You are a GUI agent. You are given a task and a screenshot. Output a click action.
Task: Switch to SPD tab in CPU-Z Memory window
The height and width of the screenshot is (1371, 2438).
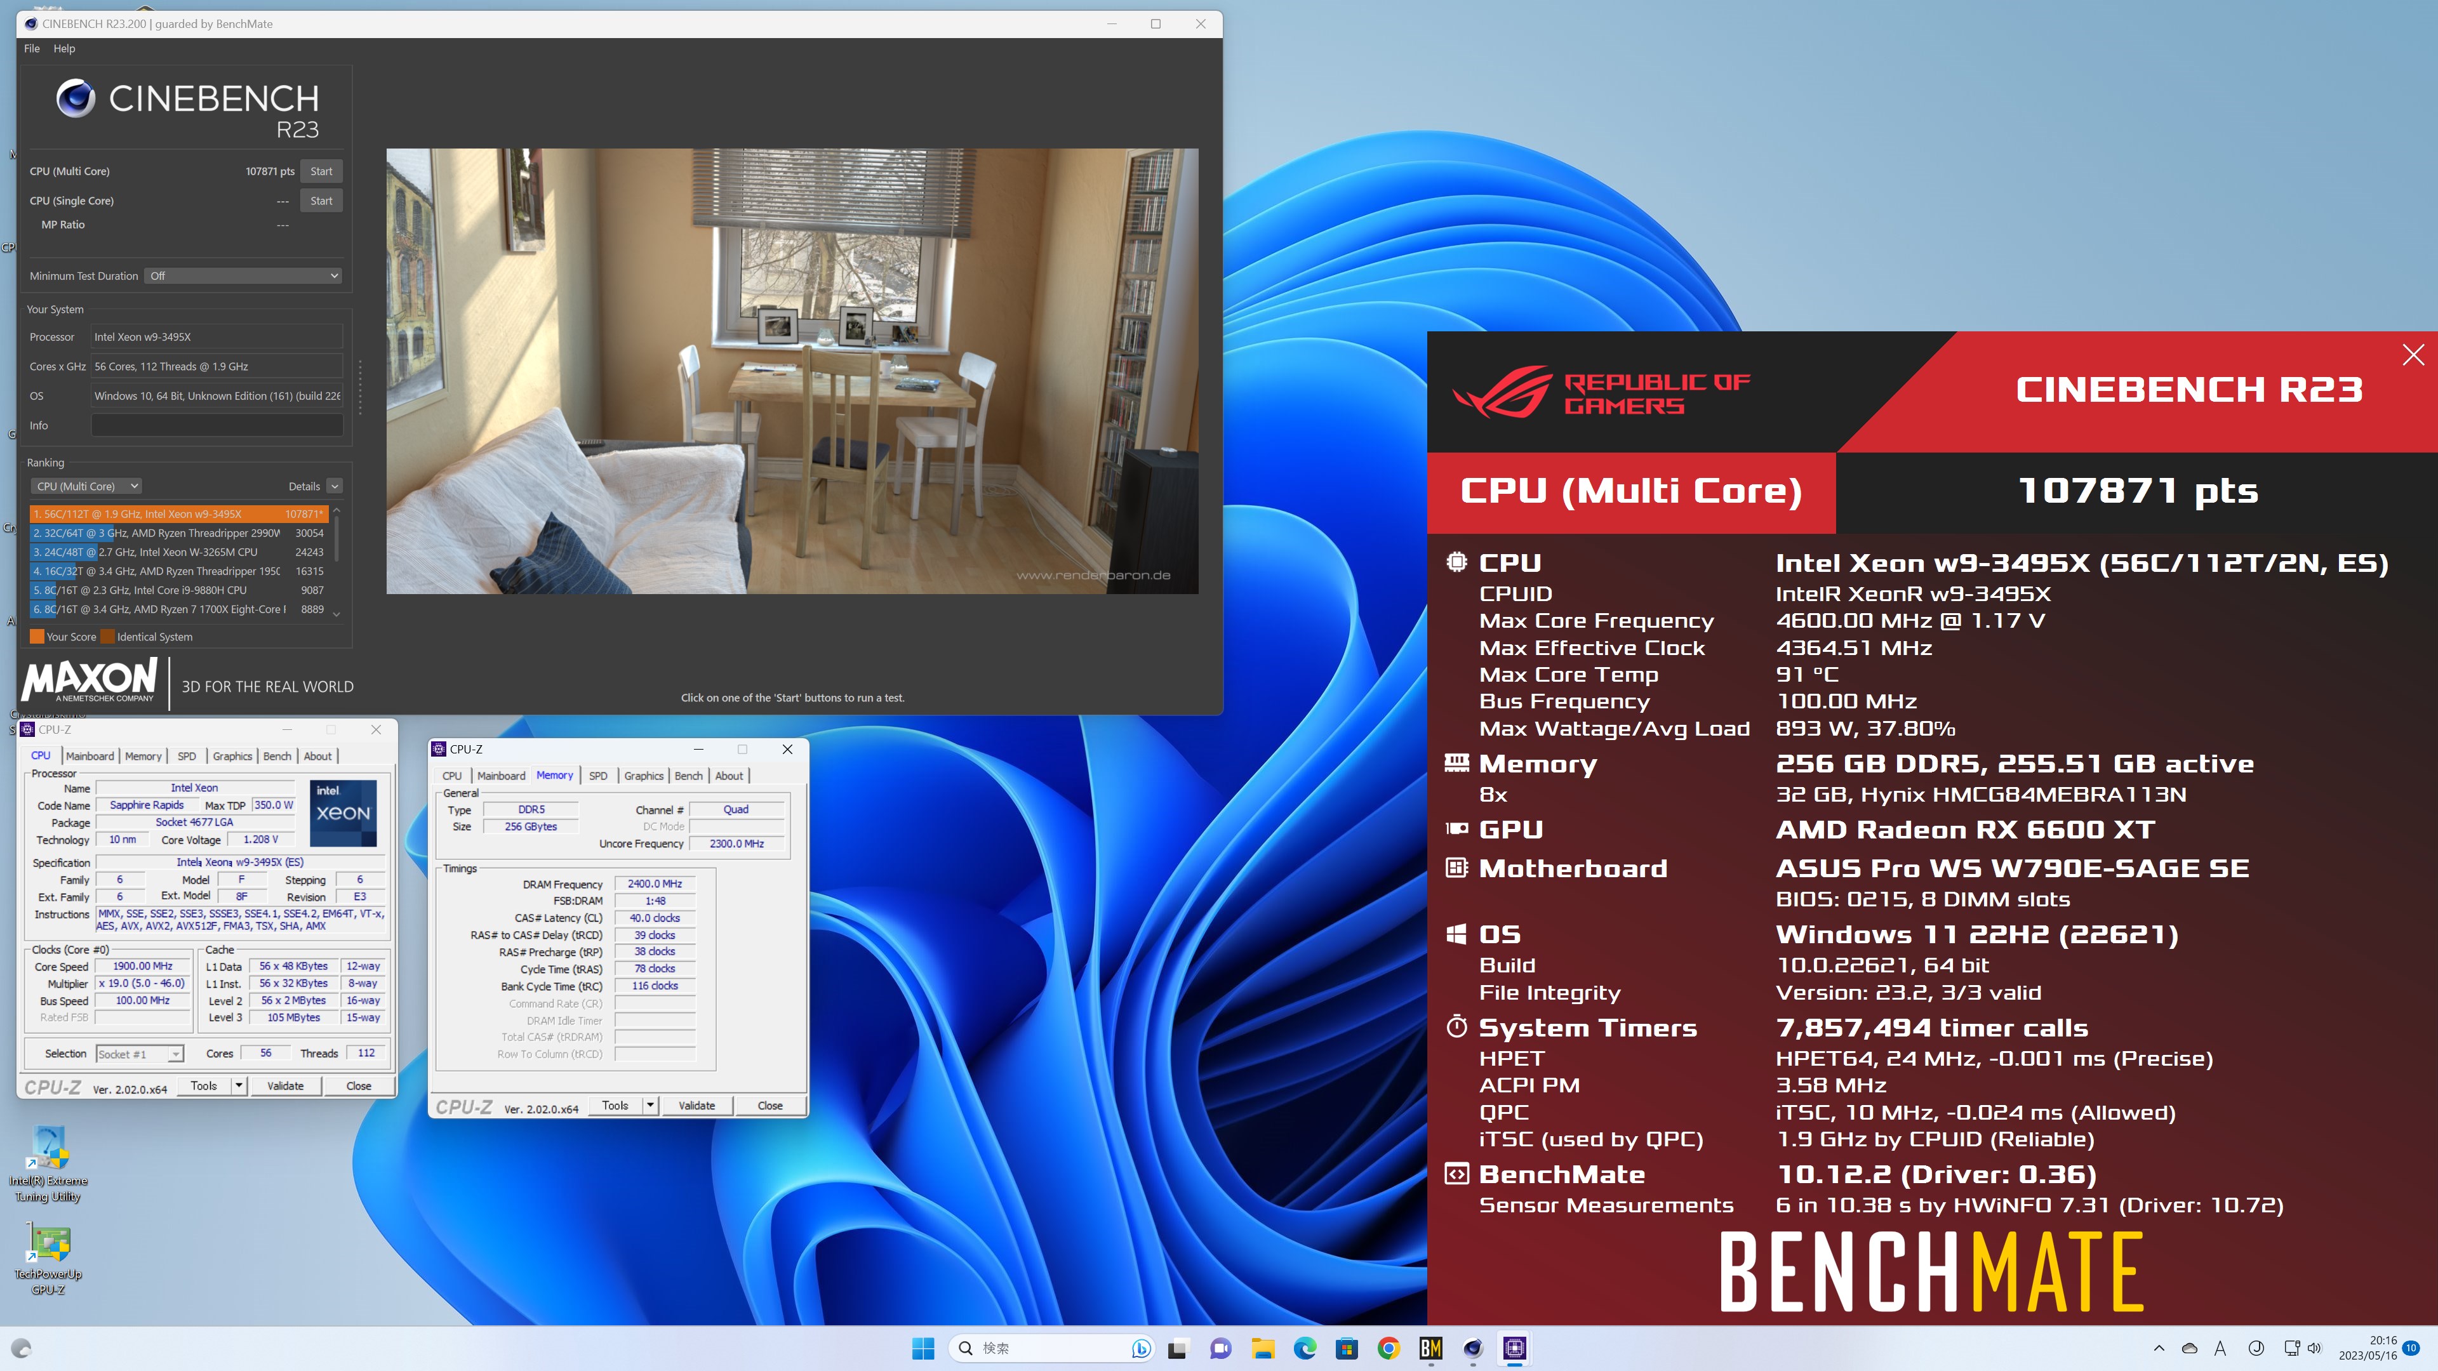coord(598,776)
